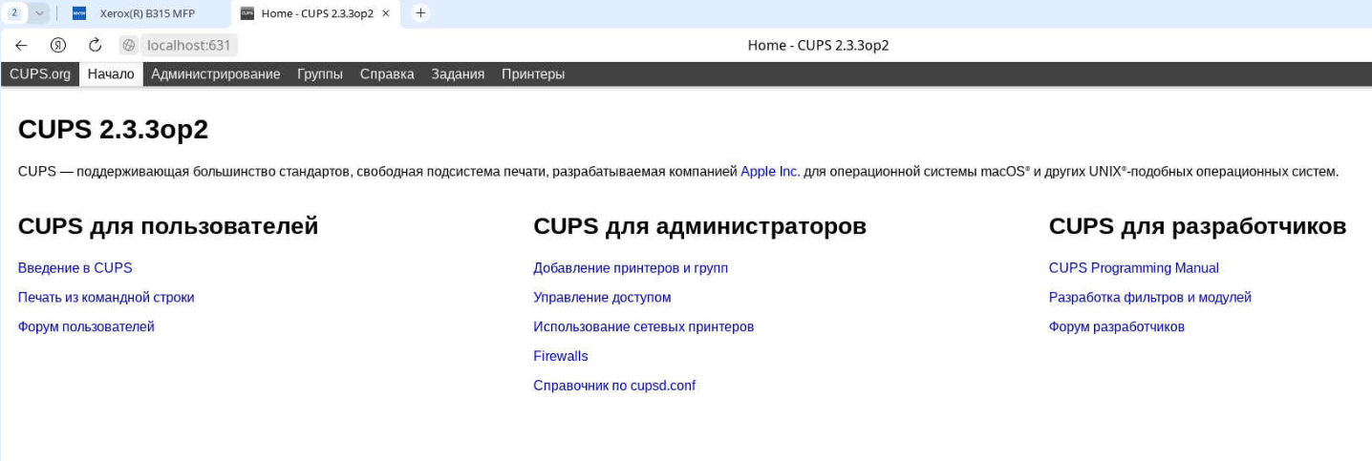Open the Администрирование section
This screenshot has height=461, width=1372.
tap(216, 73)
